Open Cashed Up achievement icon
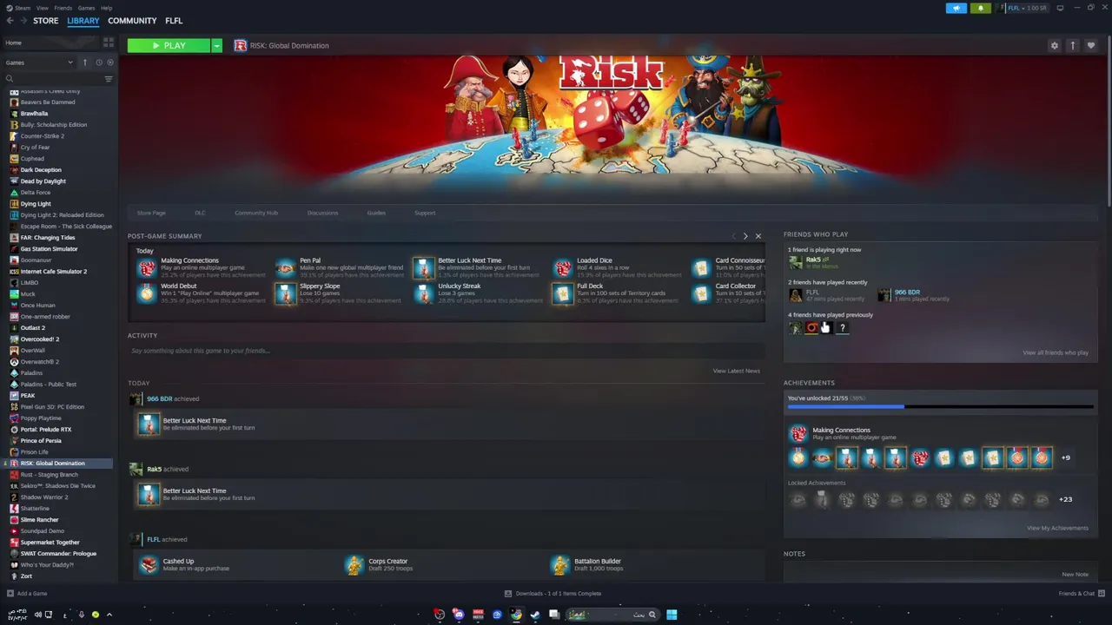 pos(149,565)
